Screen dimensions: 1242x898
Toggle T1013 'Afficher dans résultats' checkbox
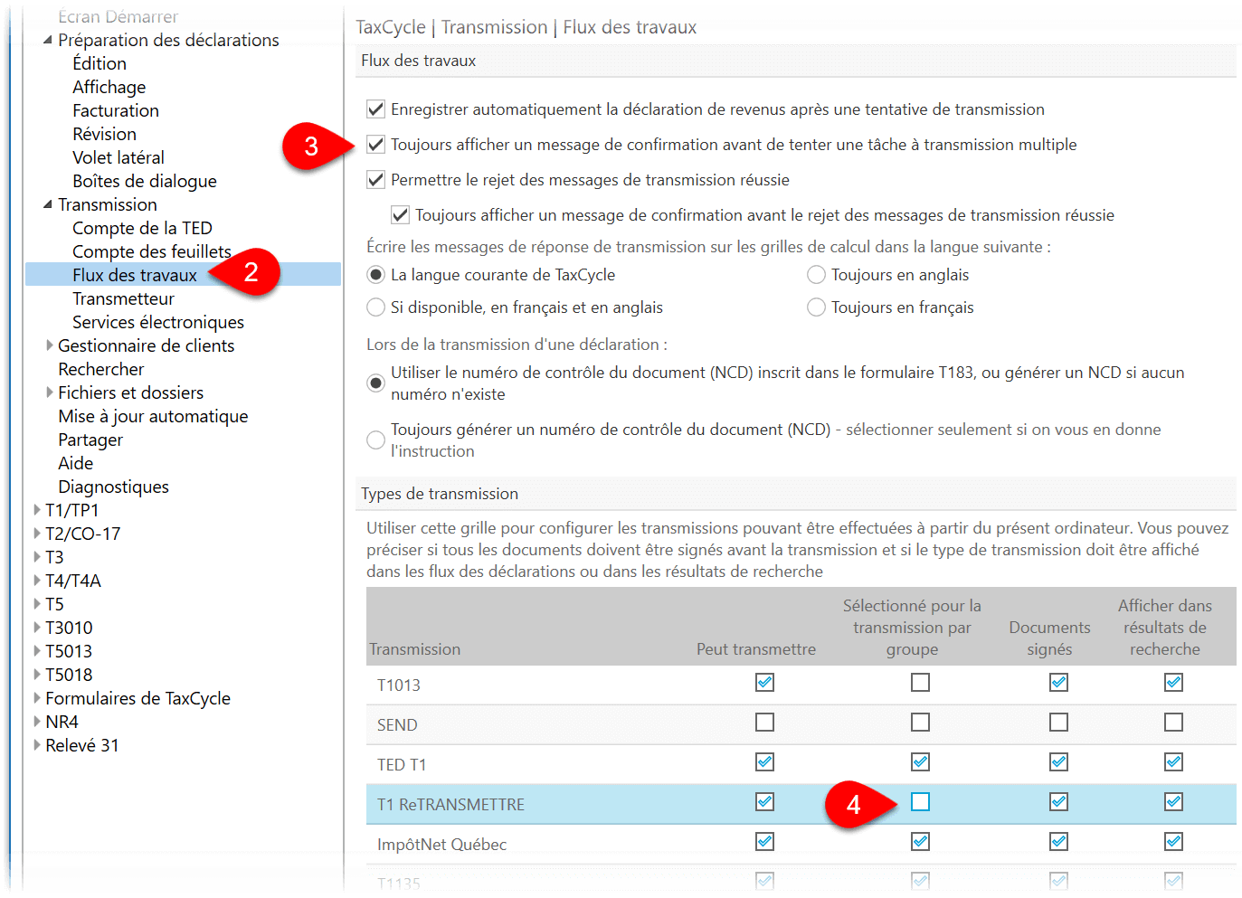click(1173, 683)
